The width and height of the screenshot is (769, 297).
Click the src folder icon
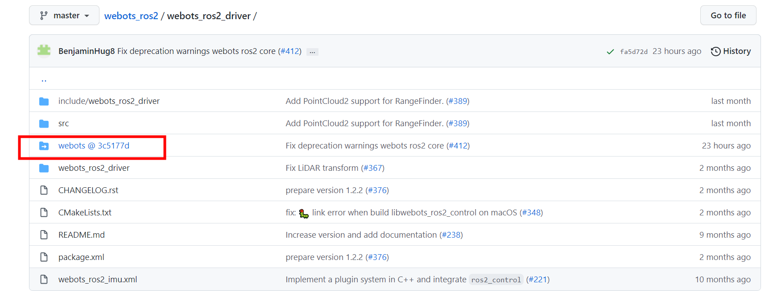pos(44,124)
